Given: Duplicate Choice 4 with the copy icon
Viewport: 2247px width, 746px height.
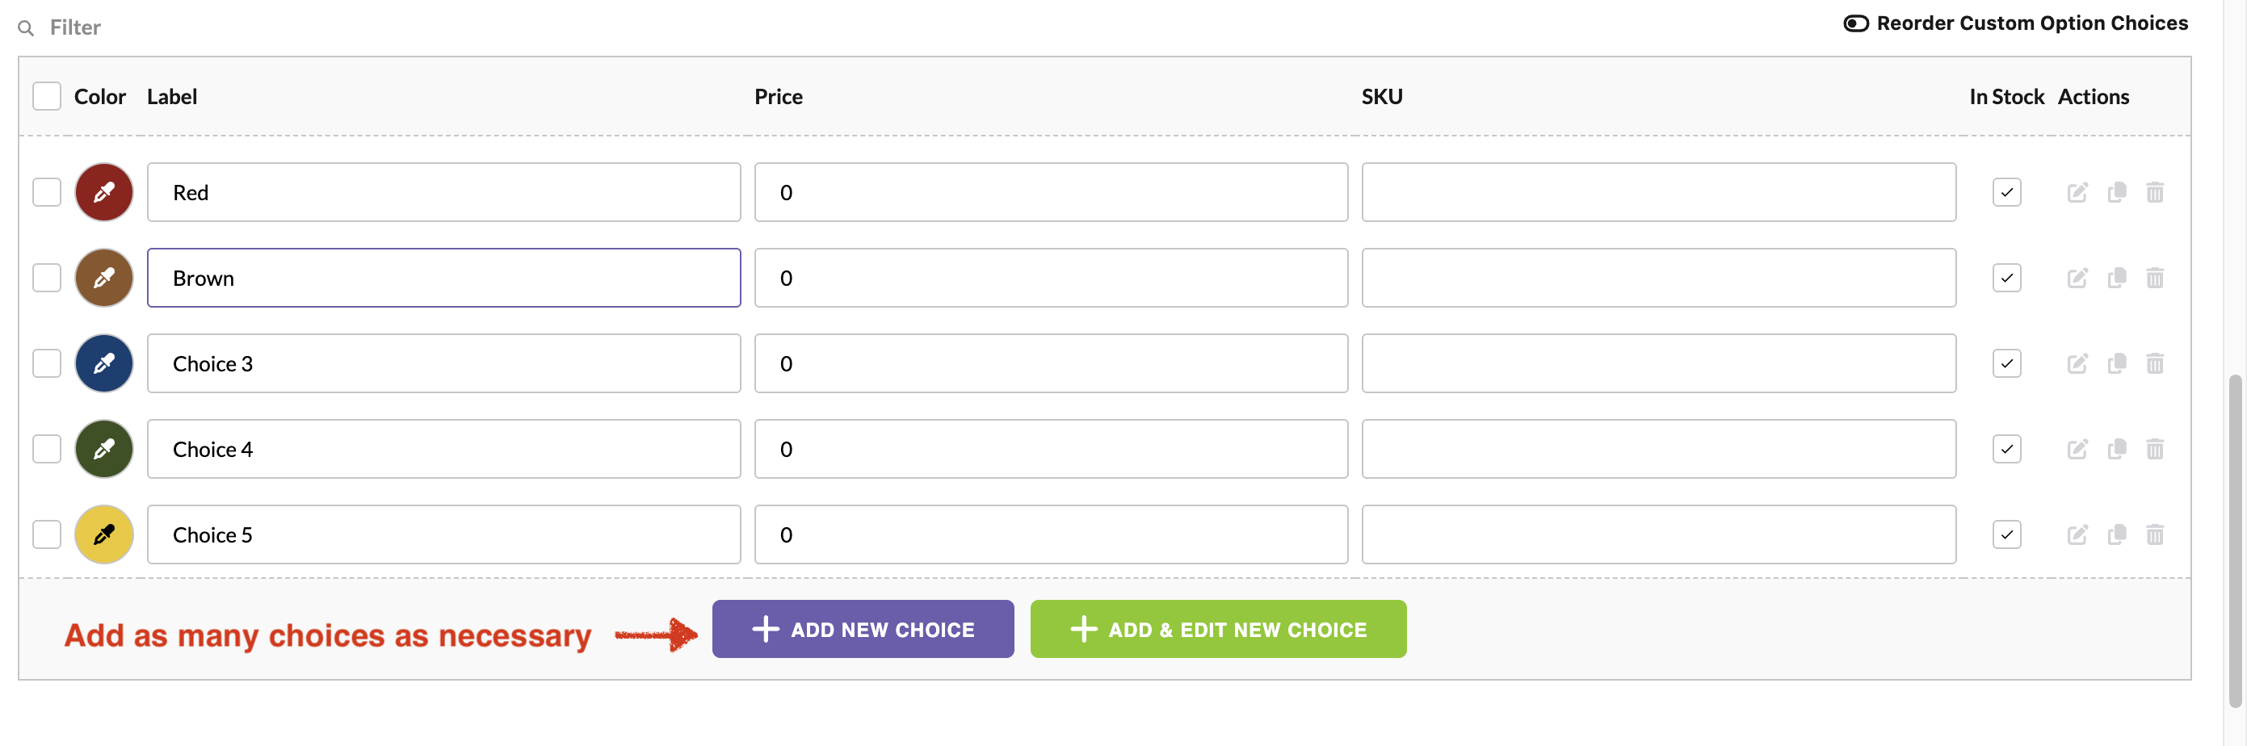Looking at the screenshot, I should (x=2116, y=449).
